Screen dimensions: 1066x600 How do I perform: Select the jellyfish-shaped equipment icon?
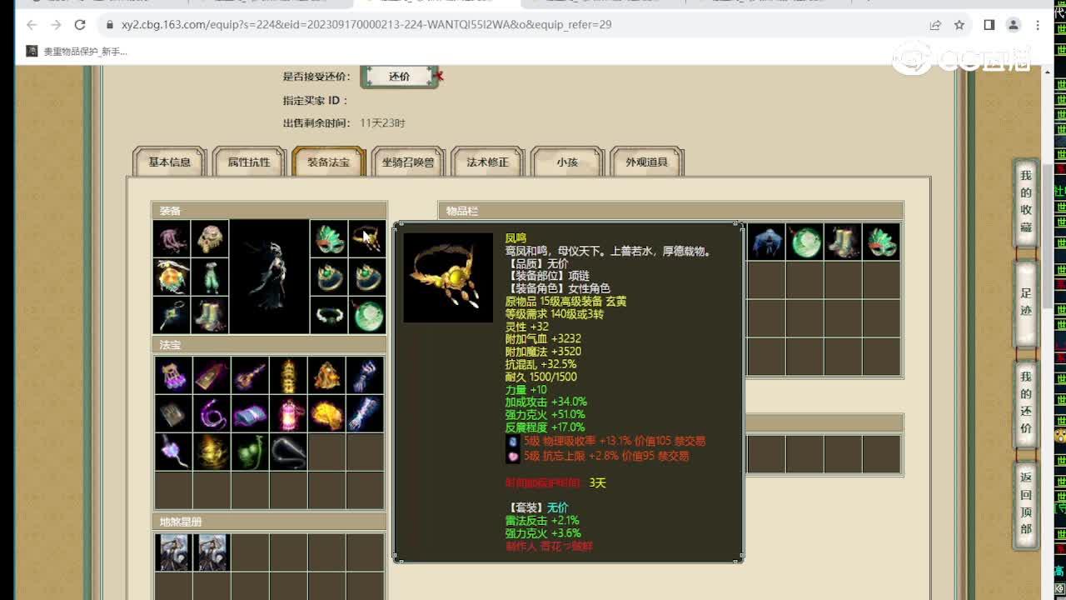172,239
